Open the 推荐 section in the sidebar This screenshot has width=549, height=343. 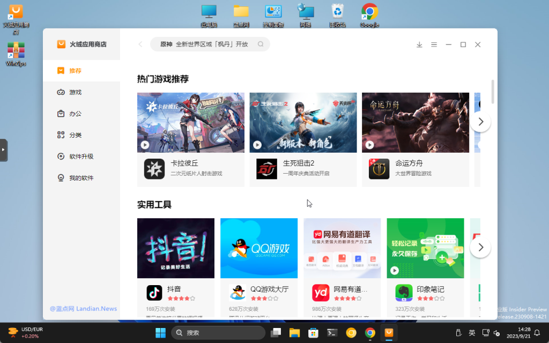tap(81, 71)
